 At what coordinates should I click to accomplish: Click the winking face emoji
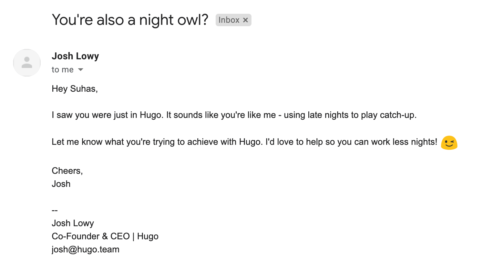(449, 142)
